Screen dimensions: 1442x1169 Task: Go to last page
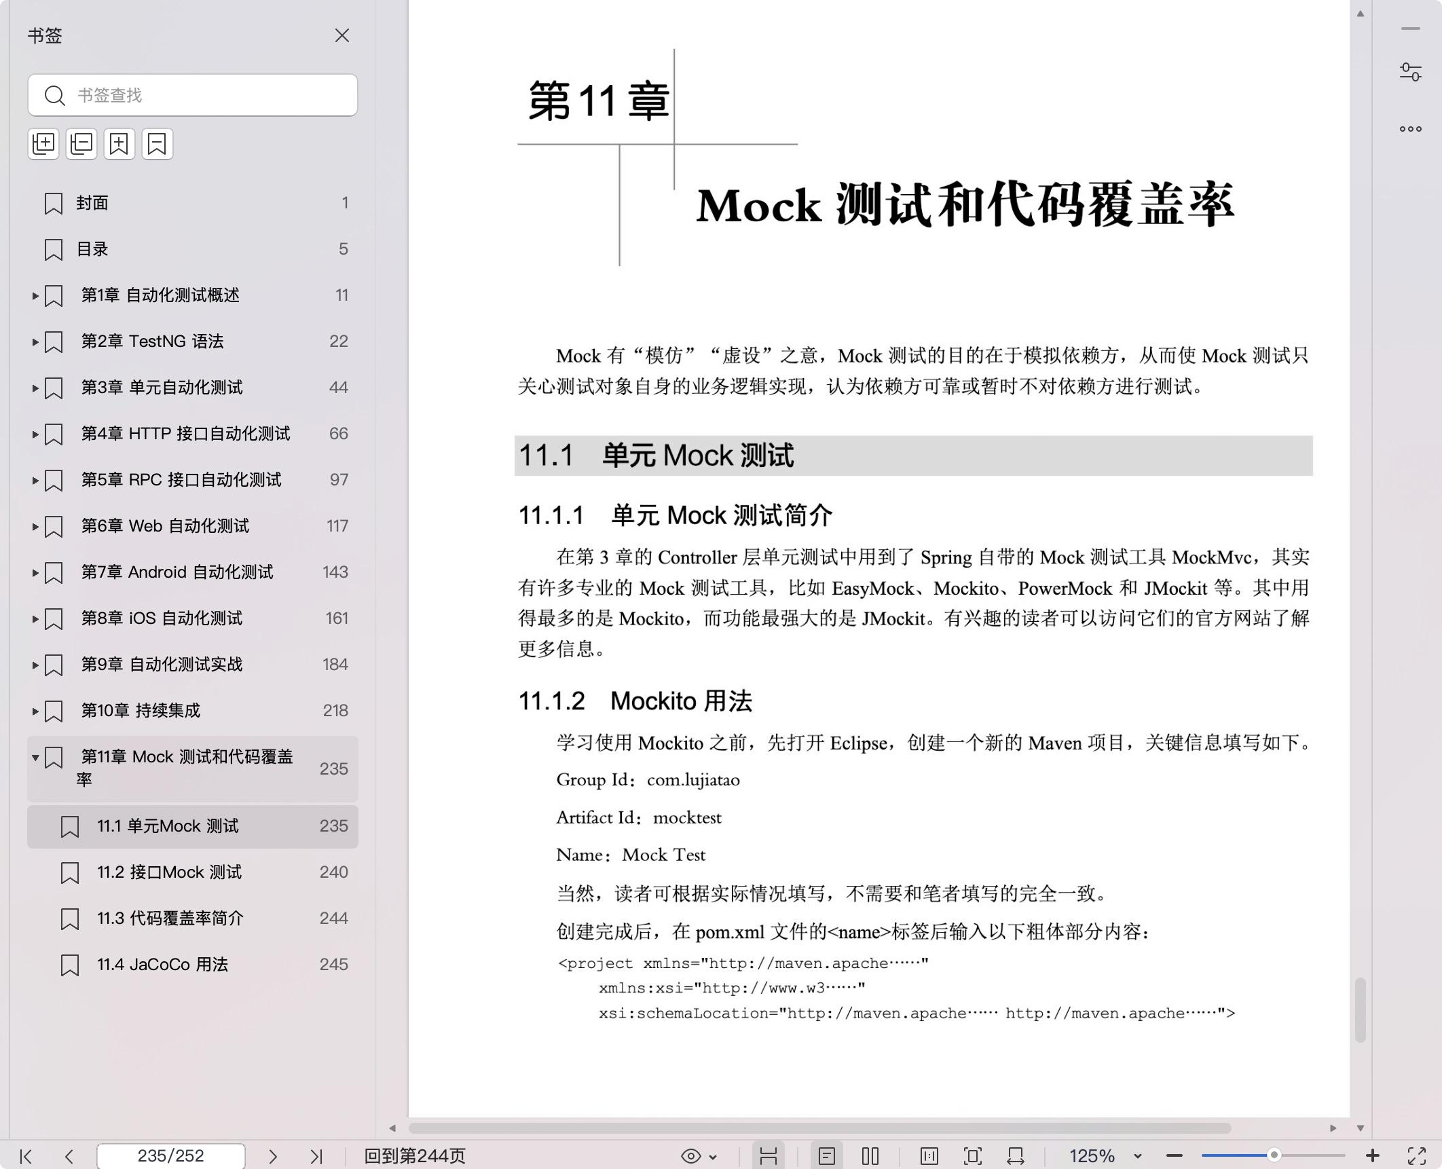coord(316,1156)
